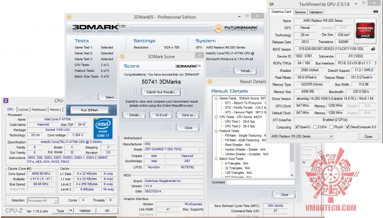The height and width of the screenshot is (218, 383).
Task: Open the AMD Radeon R9 200 Series dropdown
Action: pos(302,136)
